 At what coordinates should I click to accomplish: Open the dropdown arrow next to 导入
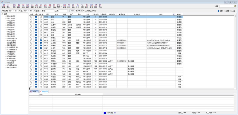click(11, 6)
